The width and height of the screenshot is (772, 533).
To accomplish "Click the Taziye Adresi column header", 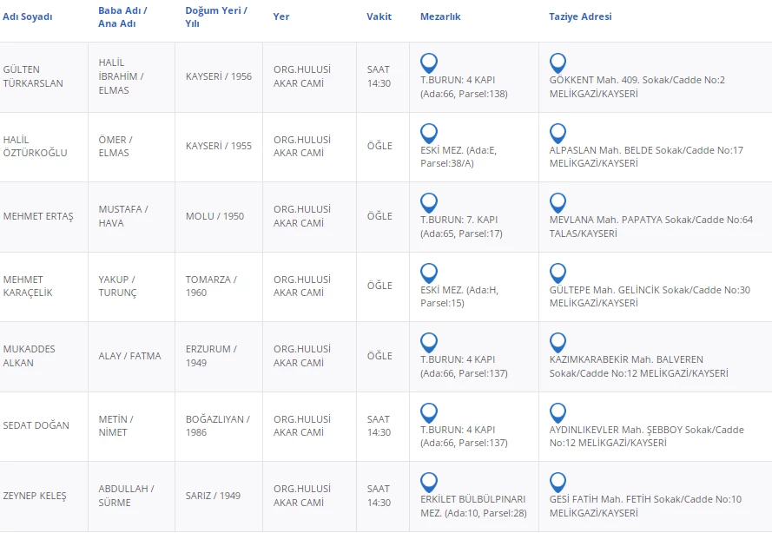I will click(580, 16).
